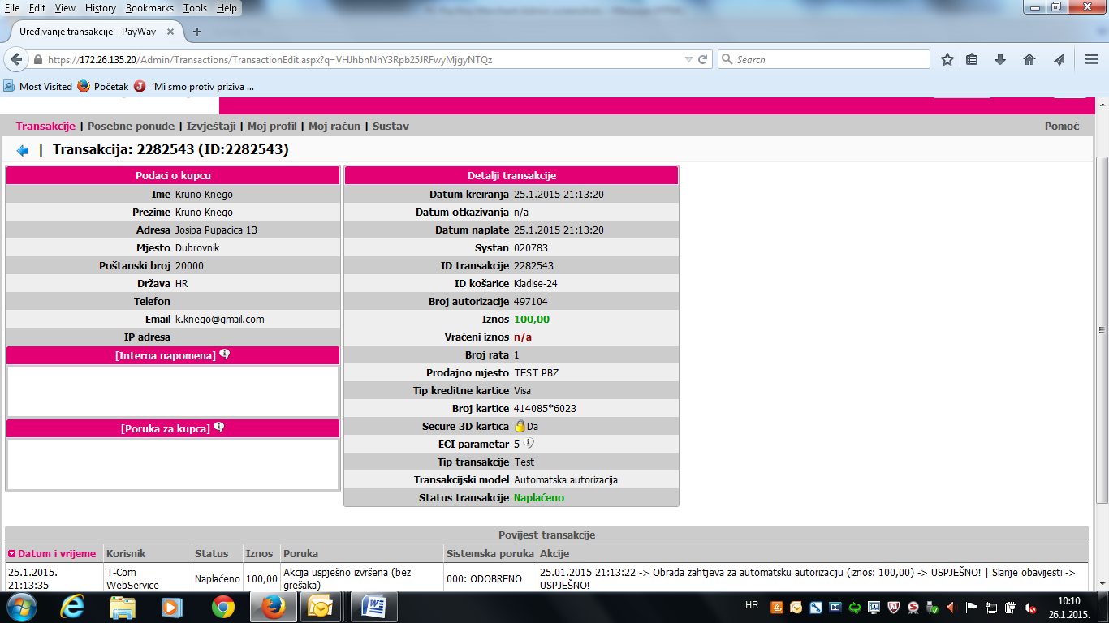This screenshot has width=1109, height=623.
Task: Click the info bubble next to Interna napomena
Action: pos(225,354)
